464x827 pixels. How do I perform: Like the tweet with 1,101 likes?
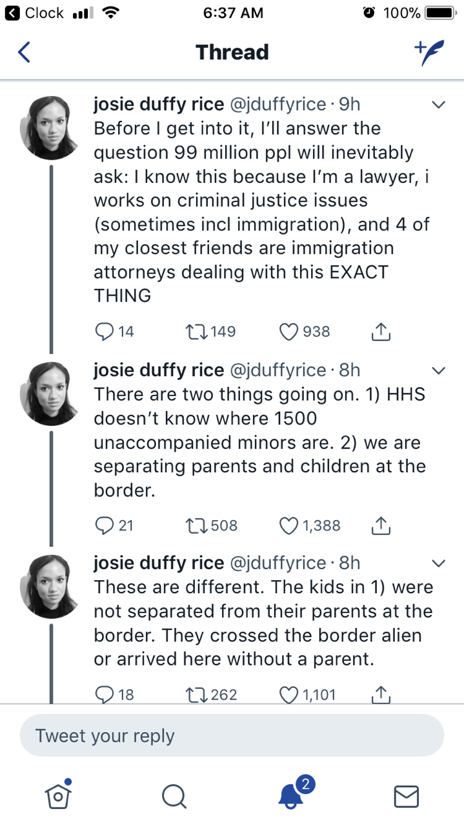coord(288,695)
